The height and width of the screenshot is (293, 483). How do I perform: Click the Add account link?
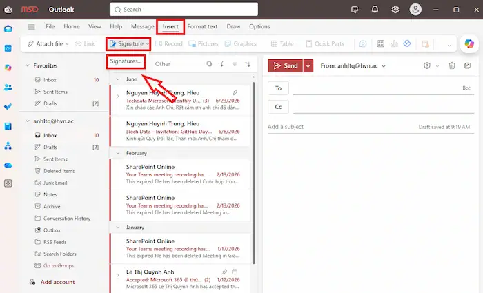[57, 282]
